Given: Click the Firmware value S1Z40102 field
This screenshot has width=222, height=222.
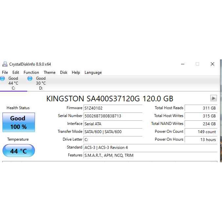Looking at the screenshot, I should pyautogui.click(x=113, y=108).
